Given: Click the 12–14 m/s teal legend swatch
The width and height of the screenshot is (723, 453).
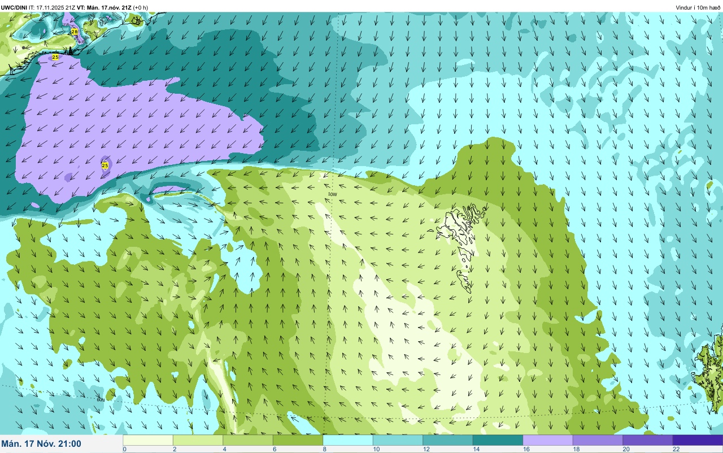Looking at the screenshot, I should tap(448, 440).
